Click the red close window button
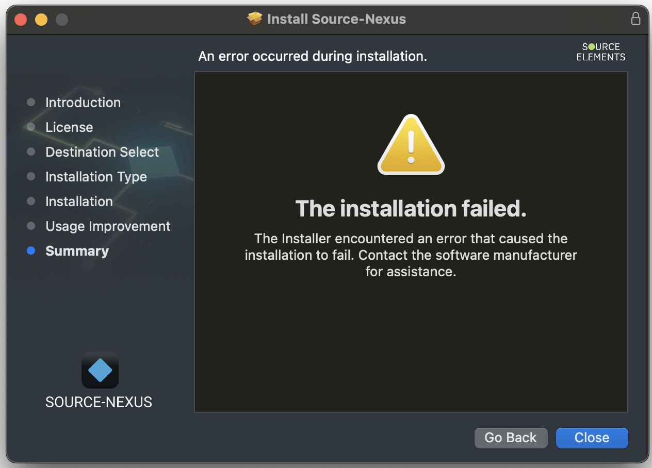652x468 pixels. click(x=21, y=20)
